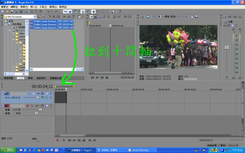Switch to the 轉場 tab
This screenshot has width=245, height=153.
point(30,78)
